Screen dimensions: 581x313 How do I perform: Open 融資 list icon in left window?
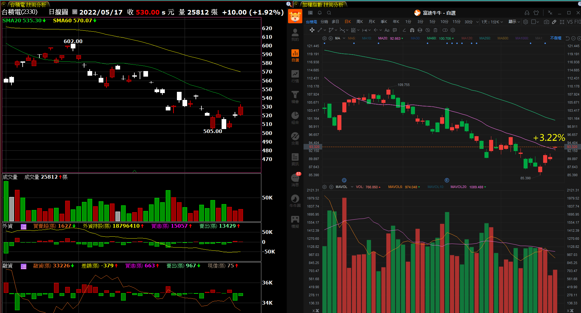click(24, 266)
